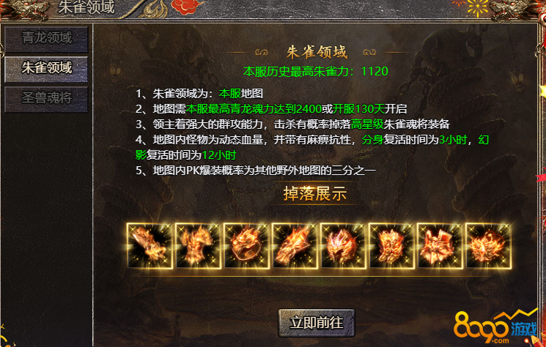This screenshot has height=347, width=546.
Task: Select the 朱雀领域 tab
Action: pyautogui.click(x=46, y=69)
